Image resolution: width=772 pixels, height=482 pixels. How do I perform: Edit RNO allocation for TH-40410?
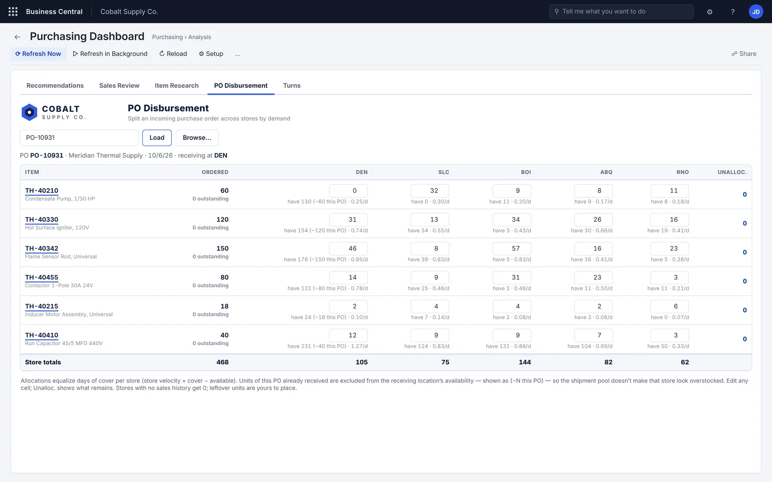[670, 335]
